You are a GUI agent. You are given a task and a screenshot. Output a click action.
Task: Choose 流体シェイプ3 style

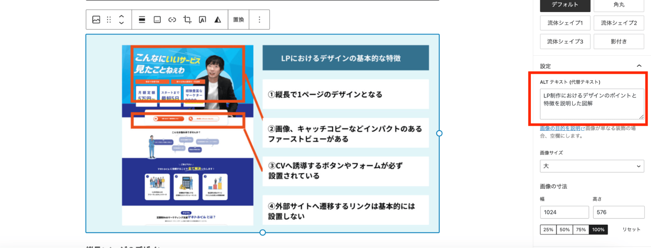tap(565, 41)
